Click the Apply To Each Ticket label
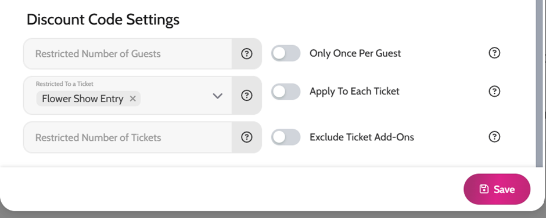Image resolution: width=546 pixels, height=218 pixels. pos(354,92)
